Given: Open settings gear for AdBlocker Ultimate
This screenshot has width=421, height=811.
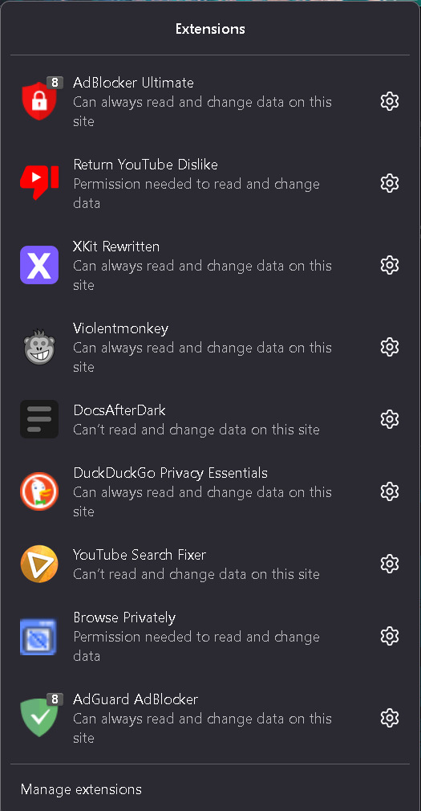Looking at the screenshot, I should [390, 101].
